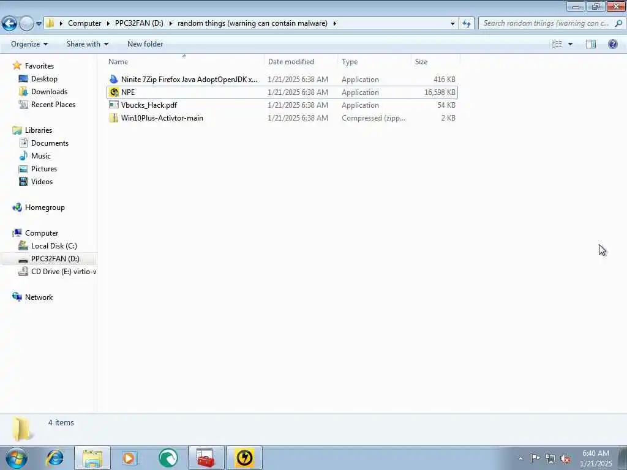Image resolution: width=627 pixels, height=470 pixels.
Task: Open the Documents library
Action: [x=50, y=143]
